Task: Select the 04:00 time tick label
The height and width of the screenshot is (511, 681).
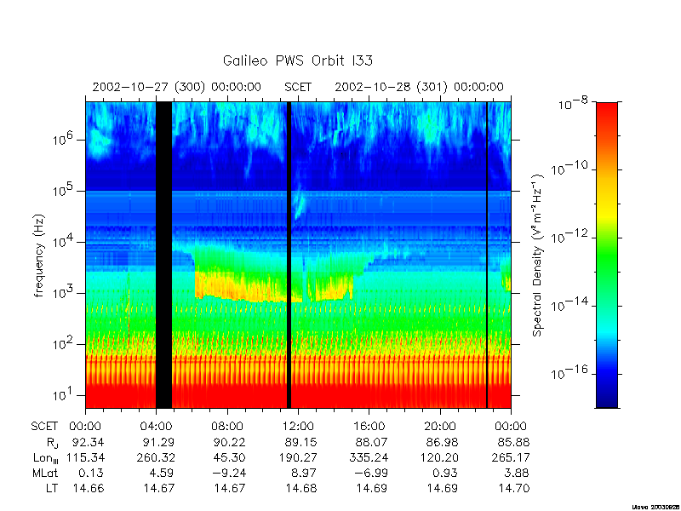Action: click(x=157, y=427)
